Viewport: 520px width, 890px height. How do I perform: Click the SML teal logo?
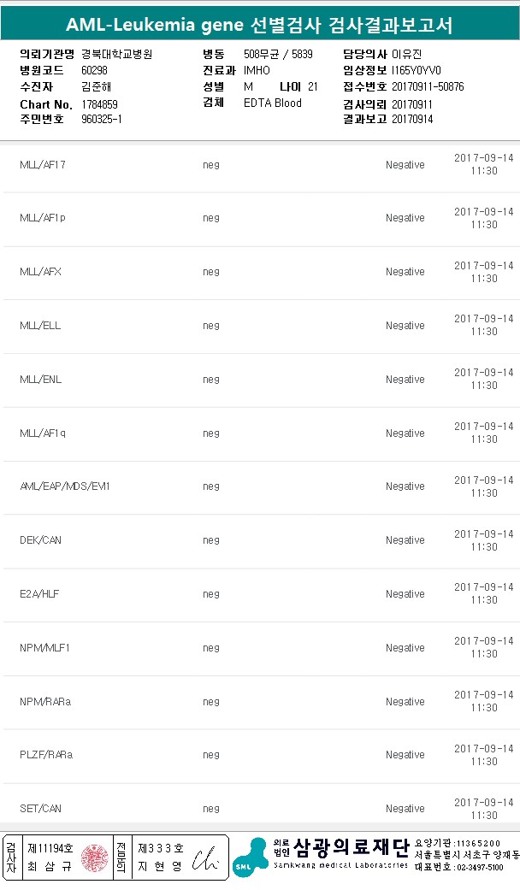point(250,857)
